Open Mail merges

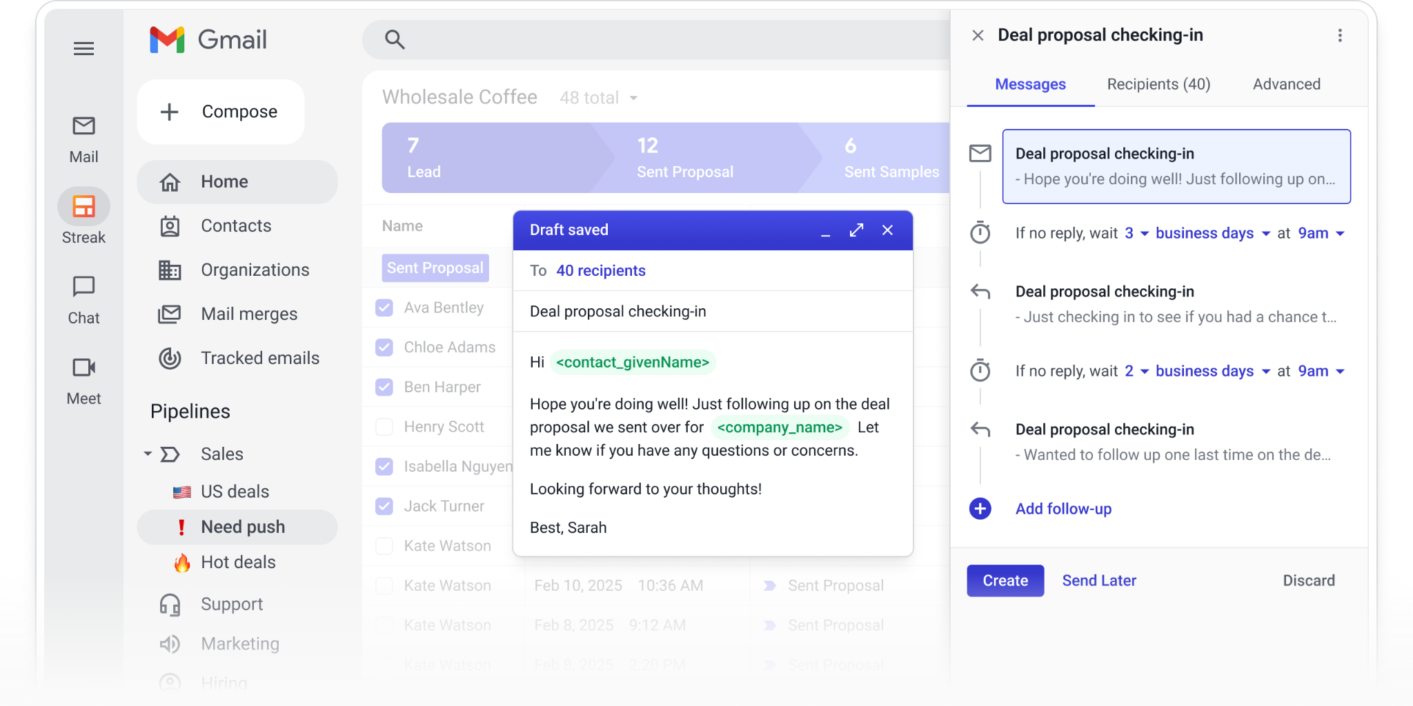point(248,314)
